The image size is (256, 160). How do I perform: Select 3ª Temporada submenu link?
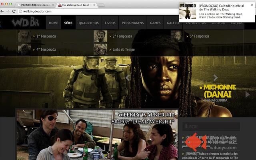[199, 36]
